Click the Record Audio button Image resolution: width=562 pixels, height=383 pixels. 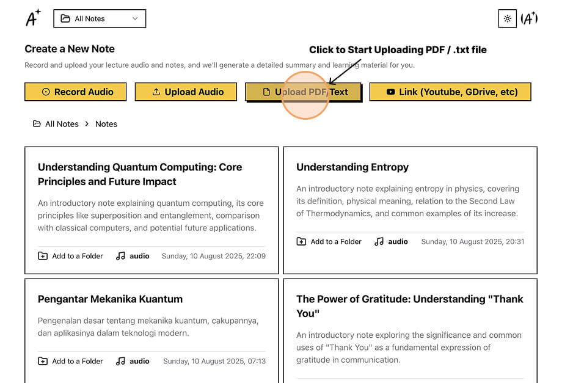(x=76, y=92)
